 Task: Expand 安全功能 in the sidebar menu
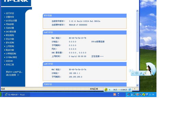10,39
